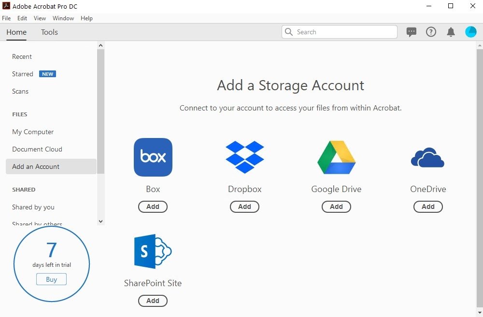The width and height of the screenshot is (483, 317).
Task: Add a OneDrive account
Action: (428, 207)
